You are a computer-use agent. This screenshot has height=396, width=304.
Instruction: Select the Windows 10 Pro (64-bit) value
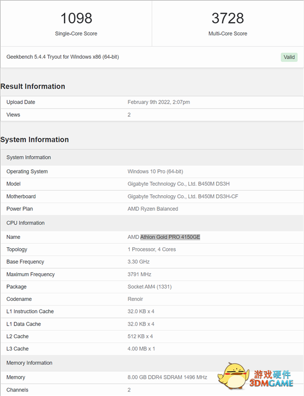(x=155, y=171)
